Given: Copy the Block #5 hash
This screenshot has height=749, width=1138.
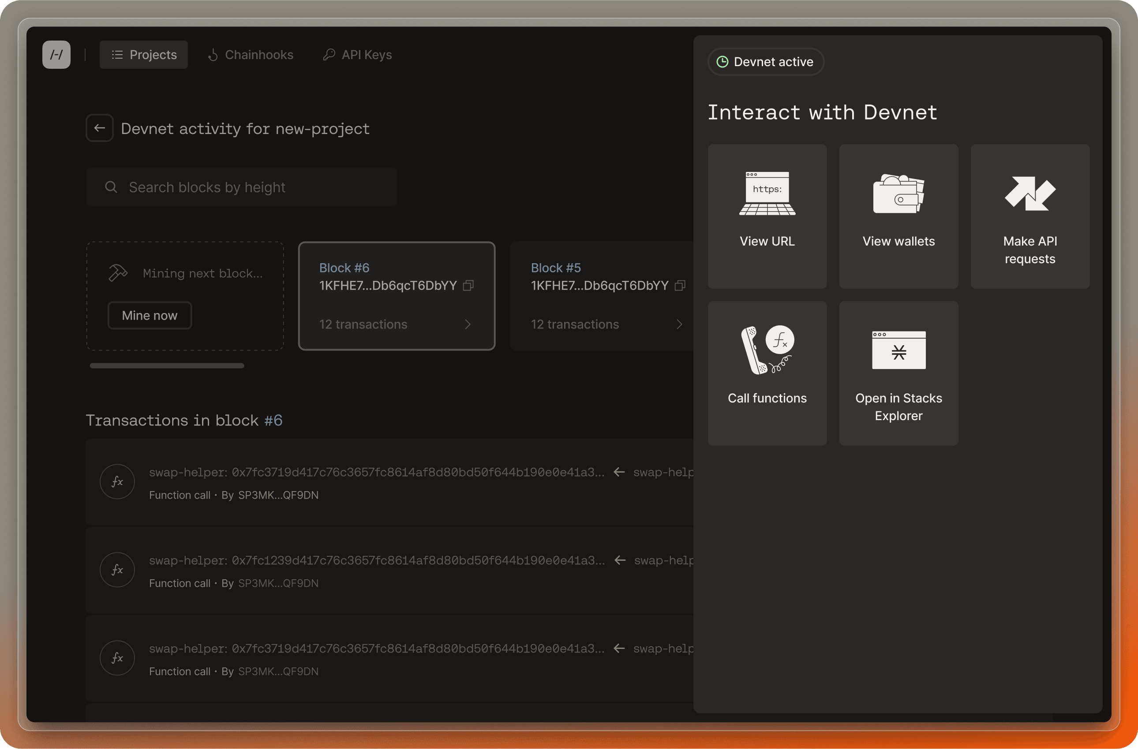Looking at the screenshot, I should pos(680,285).
